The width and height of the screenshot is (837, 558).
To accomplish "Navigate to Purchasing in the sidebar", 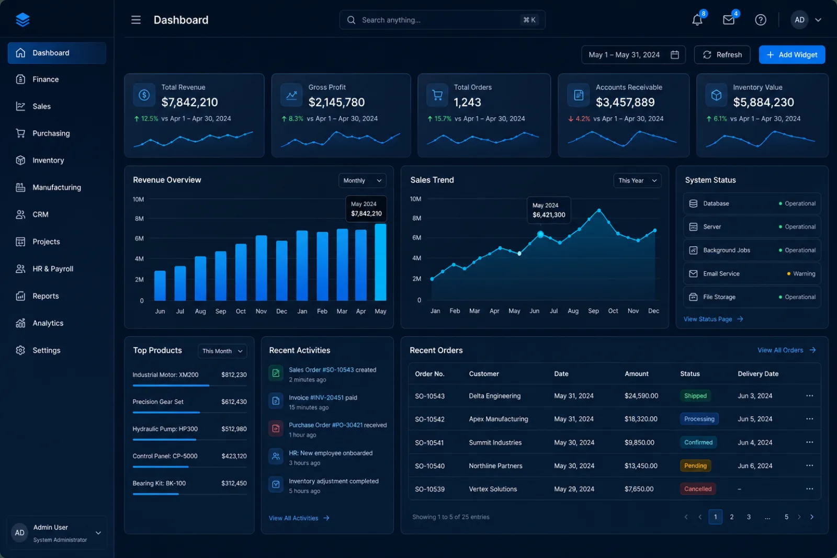I will [57, 133].
